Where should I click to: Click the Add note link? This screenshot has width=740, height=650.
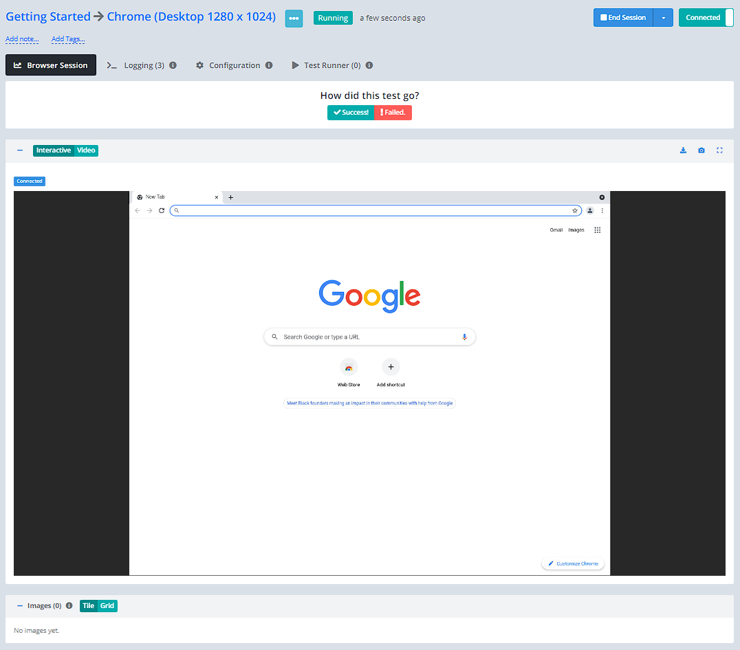click(22, 39)
